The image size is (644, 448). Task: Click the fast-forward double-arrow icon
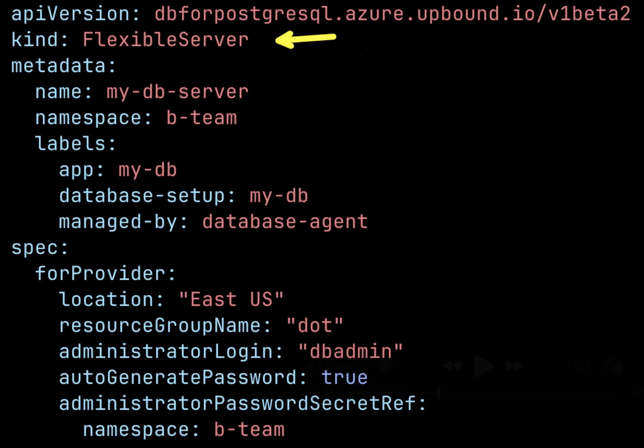[x=515, y=366]
